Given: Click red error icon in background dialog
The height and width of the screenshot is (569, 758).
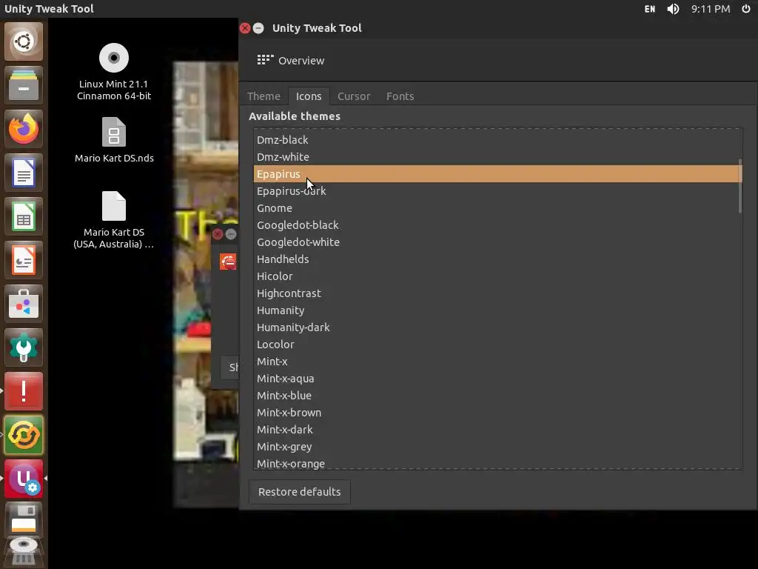Looking at the screenshot, I should (228, 262).
